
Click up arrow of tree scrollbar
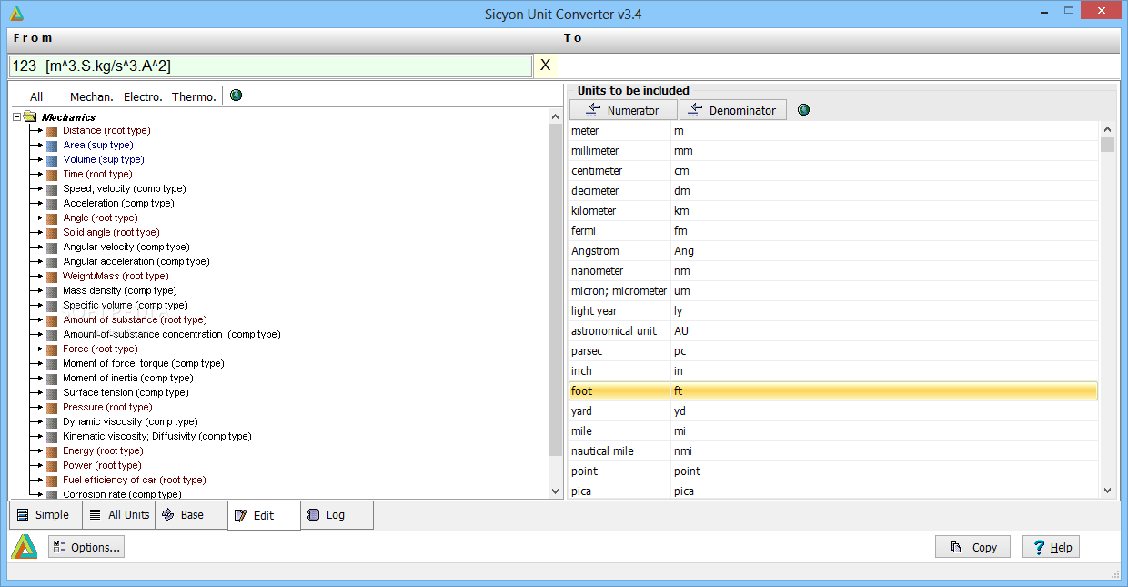[x=557, y=116]
